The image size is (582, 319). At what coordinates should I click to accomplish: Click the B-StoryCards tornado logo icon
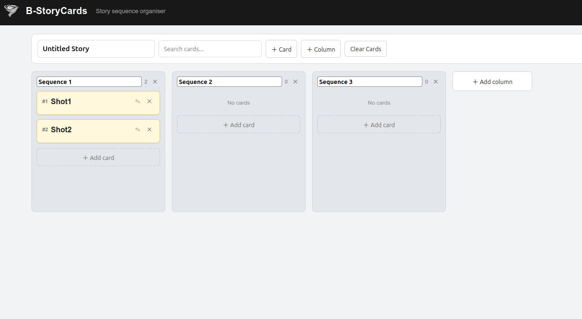pos(11,10)
